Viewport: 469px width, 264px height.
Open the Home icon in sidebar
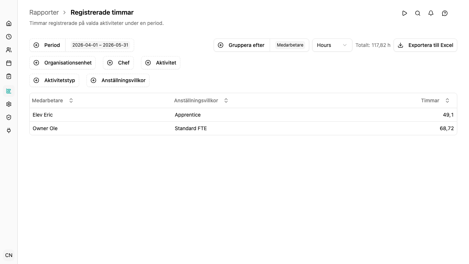pos(9,23)
